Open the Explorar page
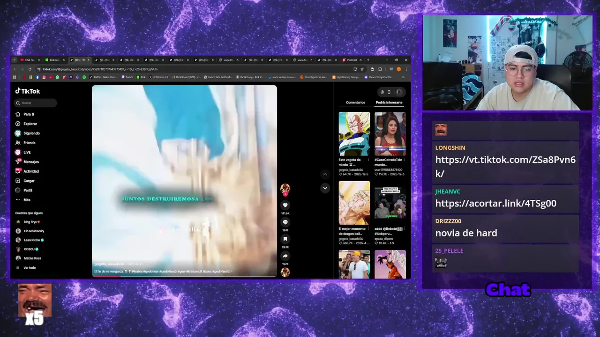This screenshot has width=600, height=337. point(26,124)
